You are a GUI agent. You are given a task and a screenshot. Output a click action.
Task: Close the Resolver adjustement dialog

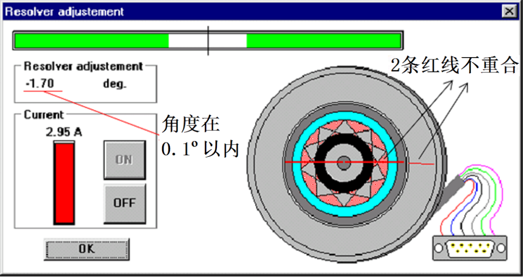508,11
